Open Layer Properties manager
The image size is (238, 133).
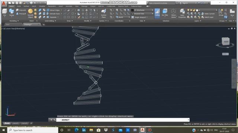click(x=182, y=13)
